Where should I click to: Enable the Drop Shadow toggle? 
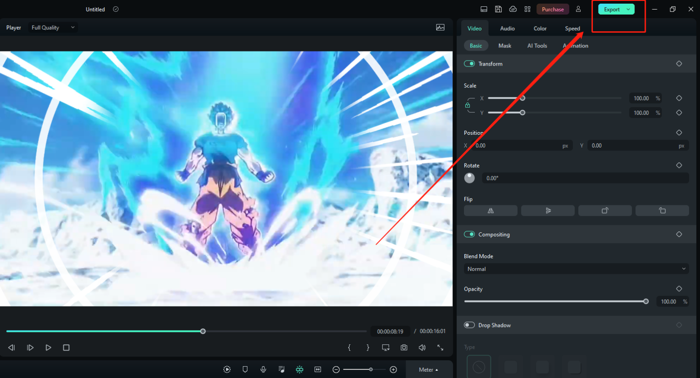(x=469, y=325)
